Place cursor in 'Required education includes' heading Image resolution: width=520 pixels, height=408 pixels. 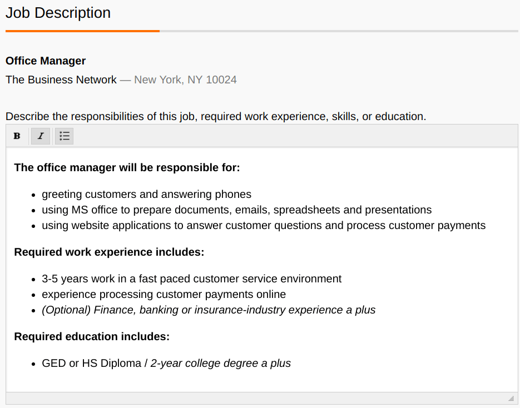coord(92,337)
